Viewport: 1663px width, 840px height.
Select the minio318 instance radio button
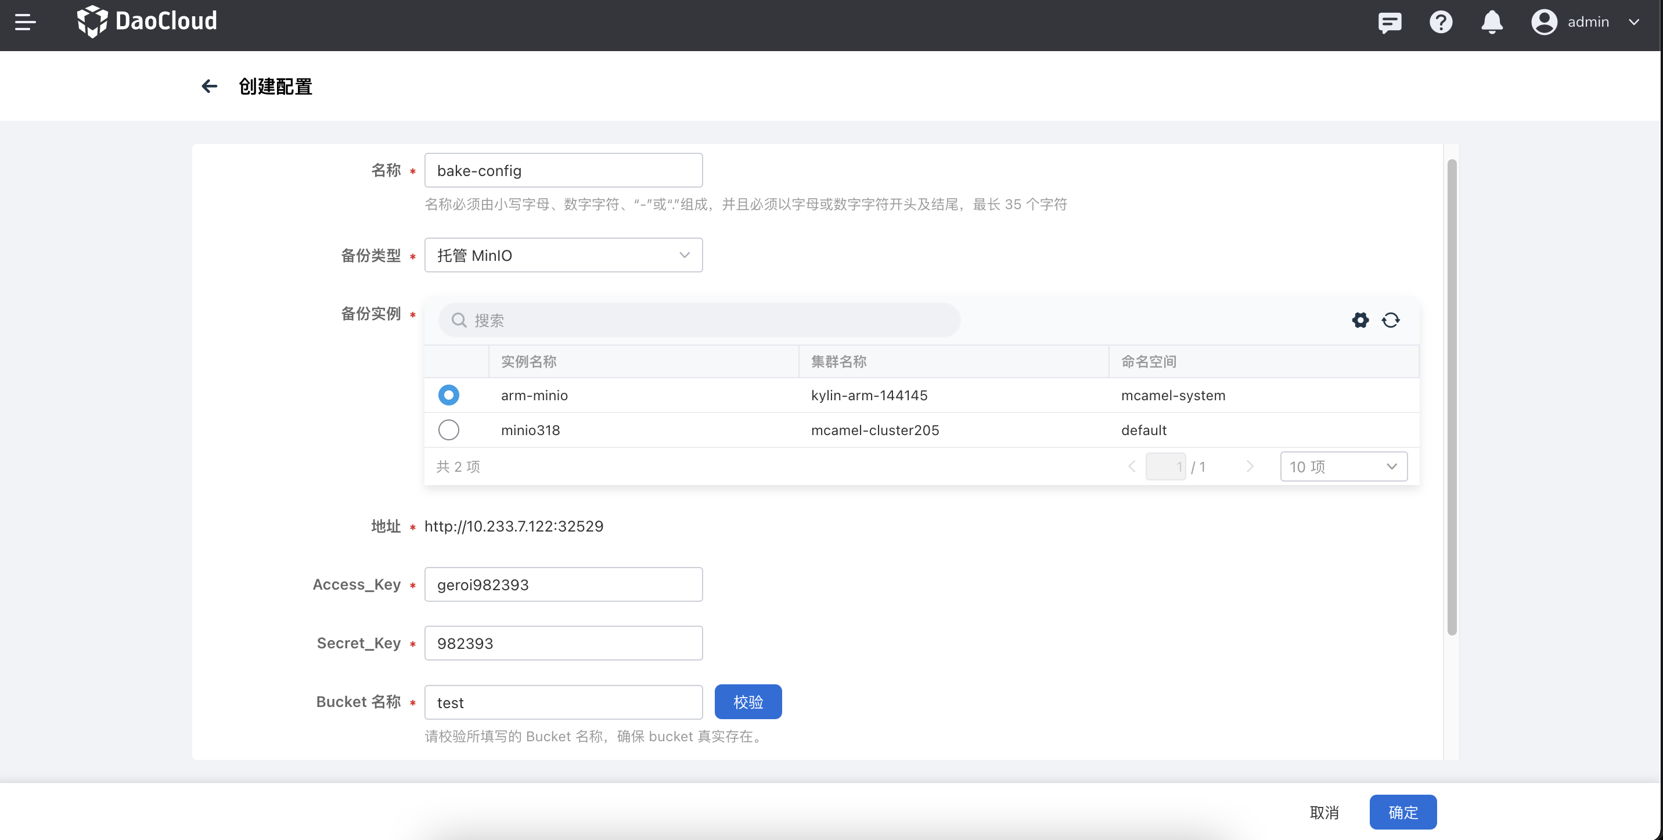pos(449,430)
